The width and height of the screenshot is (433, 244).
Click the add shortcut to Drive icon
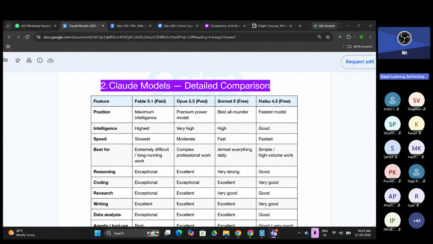[29, 60]
